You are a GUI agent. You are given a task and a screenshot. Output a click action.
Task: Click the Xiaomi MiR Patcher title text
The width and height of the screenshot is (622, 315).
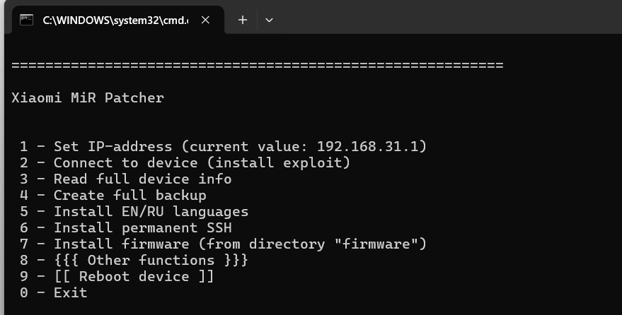(x=88, y=97)
